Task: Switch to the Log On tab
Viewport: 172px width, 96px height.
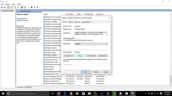Action: pyautogui.click(x=70, y=22)
